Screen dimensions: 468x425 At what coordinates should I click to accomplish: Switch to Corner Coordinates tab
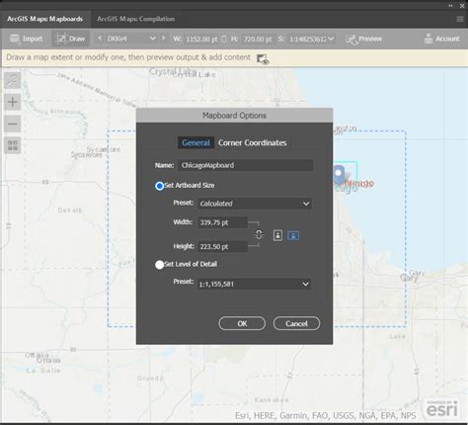(252, 142)
